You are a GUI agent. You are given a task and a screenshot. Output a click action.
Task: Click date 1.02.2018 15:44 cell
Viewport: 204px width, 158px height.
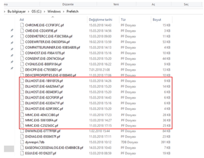coord(99,131)
